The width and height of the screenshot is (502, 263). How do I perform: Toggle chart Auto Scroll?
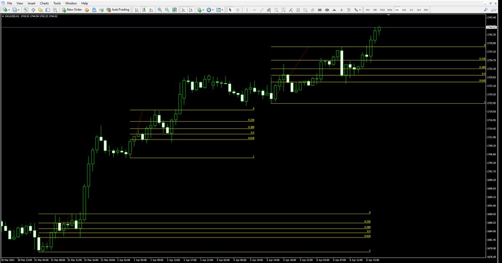click(183, 10)
